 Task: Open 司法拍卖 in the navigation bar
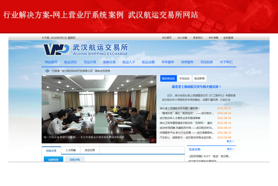coord(206,62)
